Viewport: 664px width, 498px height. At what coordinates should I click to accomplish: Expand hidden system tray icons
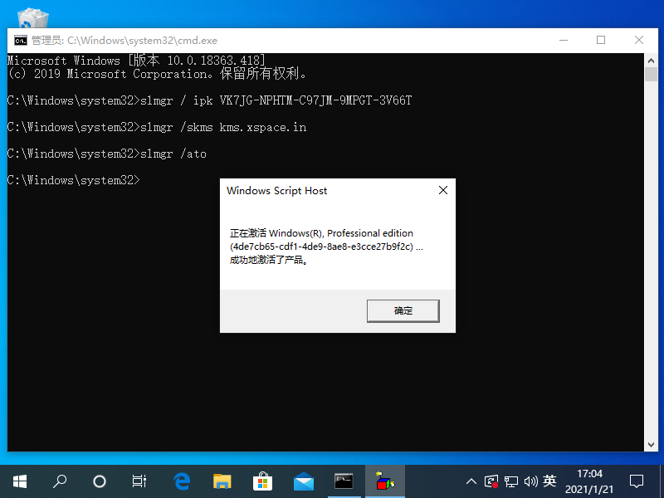(471, 481)
